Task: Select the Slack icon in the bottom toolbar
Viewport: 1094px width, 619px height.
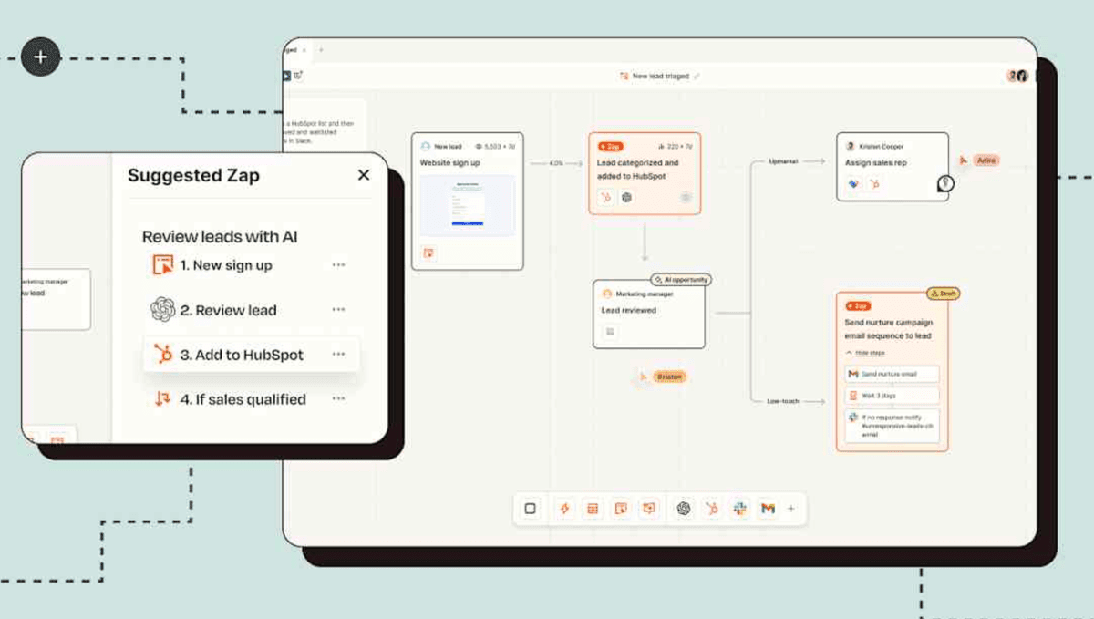Action: point(739,509)
